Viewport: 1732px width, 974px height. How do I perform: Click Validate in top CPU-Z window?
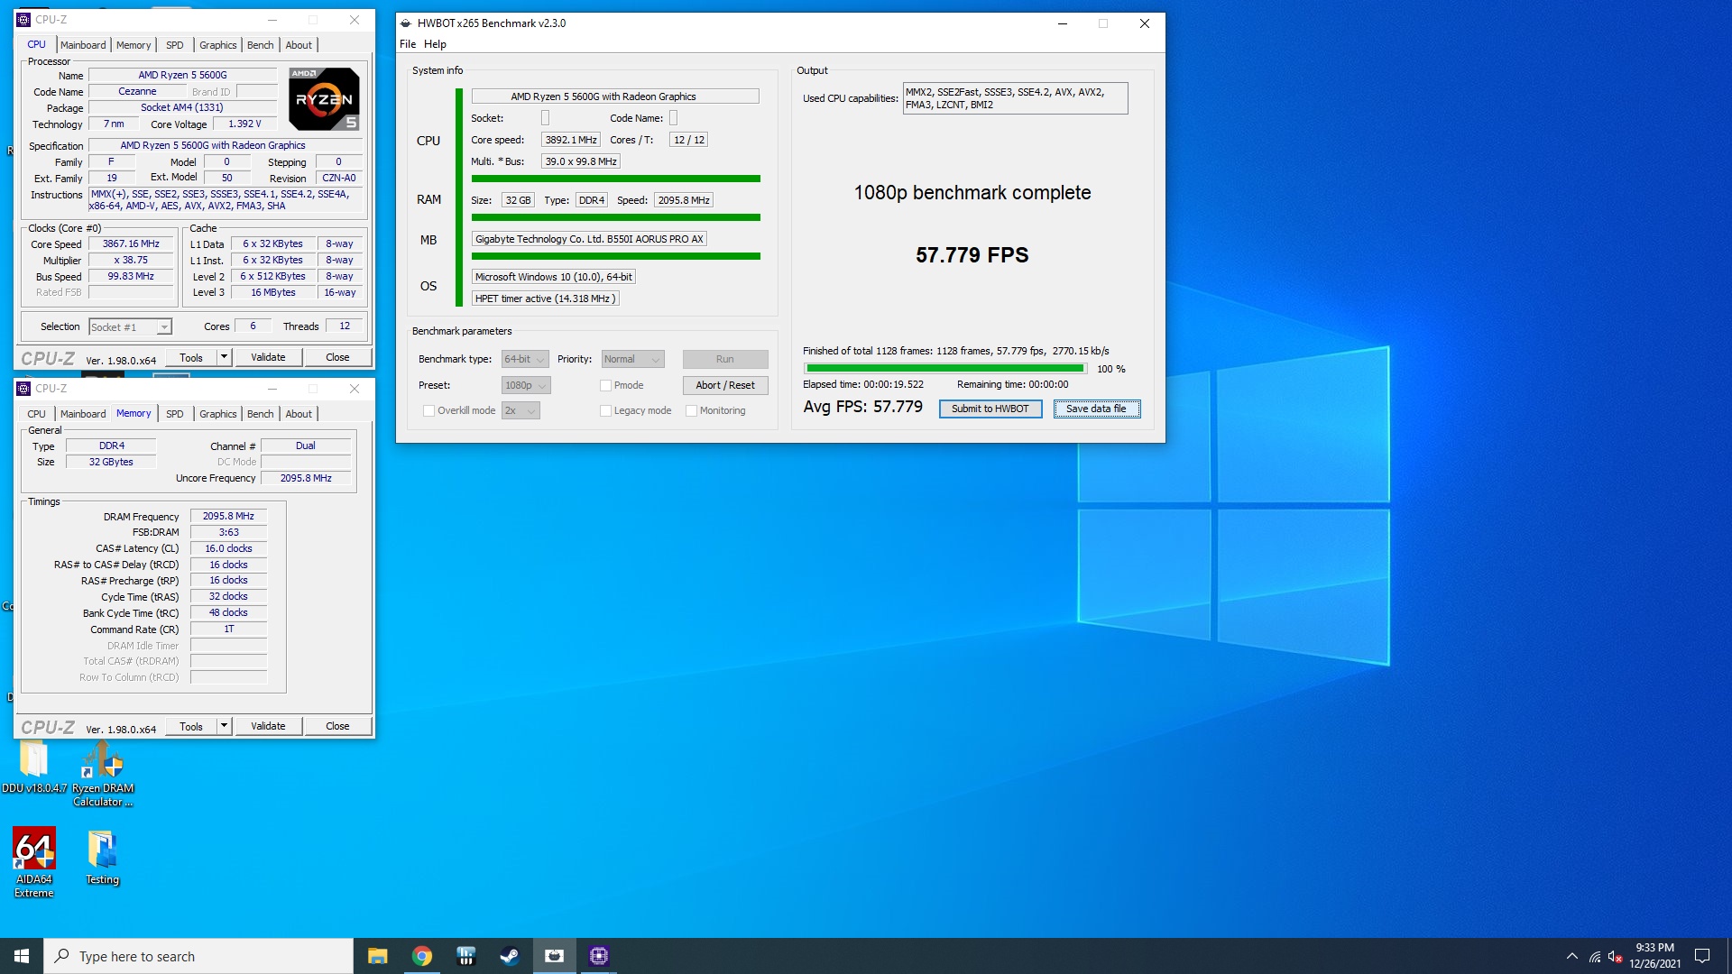pyautogui.click(x=268, y=357)
